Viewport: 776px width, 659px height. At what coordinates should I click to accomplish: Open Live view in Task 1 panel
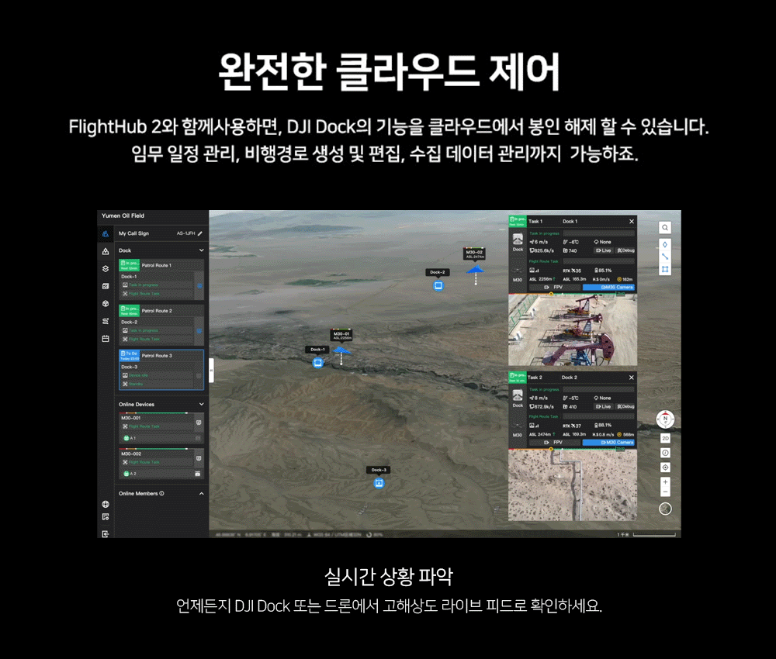(603, 250)
